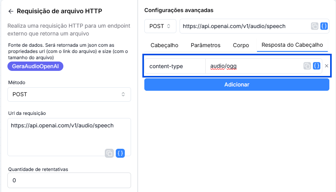Remove the content-type header row
The image size is (336, 192).
[x=326, y=66]
